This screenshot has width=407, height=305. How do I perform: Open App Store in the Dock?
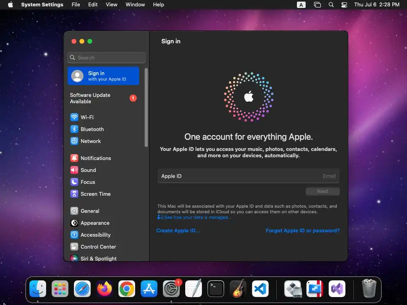[x=149, y=289]
